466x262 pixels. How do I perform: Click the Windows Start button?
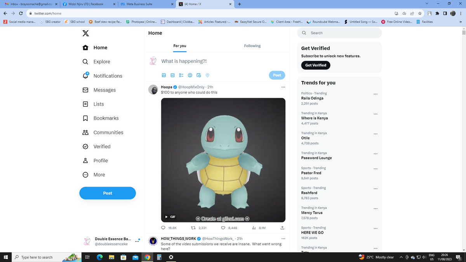[5, 257]
